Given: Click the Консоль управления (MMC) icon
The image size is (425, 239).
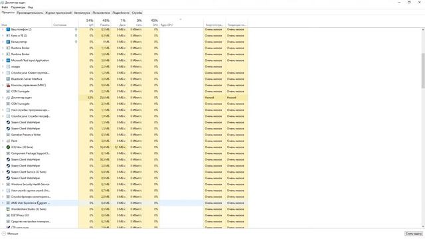Looking at the screenshot, I should (x=8, y=85).
